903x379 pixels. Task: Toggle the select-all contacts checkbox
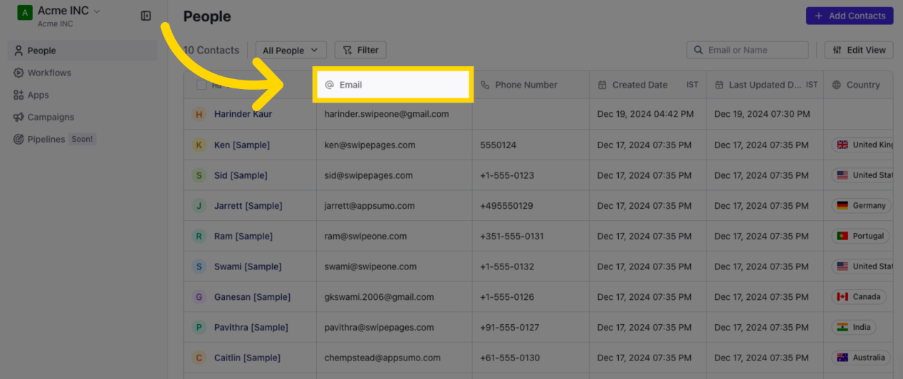pos(202,85)
